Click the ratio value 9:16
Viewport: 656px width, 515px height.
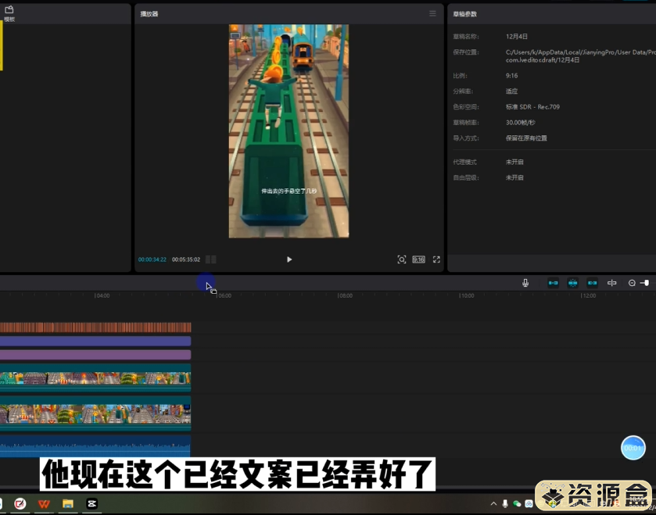pyautogui.click(x=511, y=76)
